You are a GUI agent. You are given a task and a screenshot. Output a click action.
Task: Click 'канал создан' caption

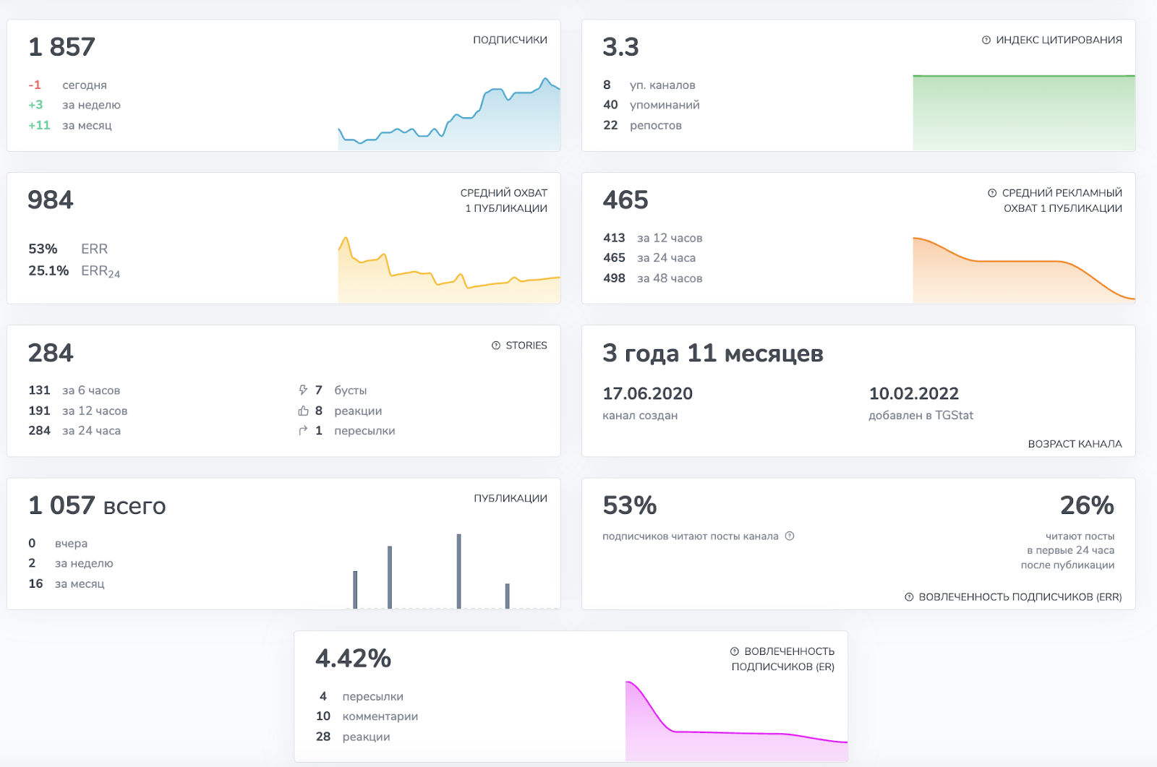pos(640,416)
